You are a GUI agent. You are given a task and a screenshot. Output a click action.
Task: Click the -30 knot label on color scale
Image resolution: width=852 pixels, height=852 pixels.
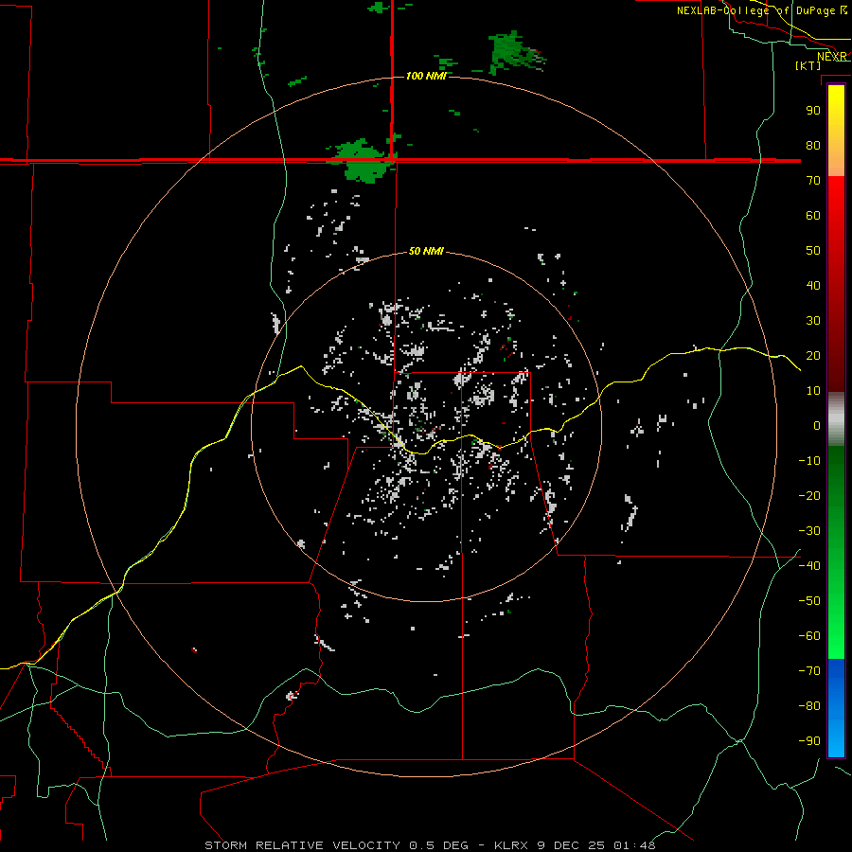point(809,531)
